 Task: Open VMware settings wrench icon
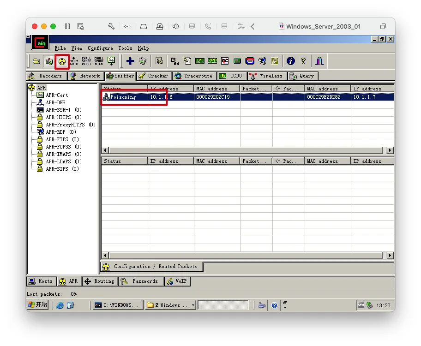click(111, 26)
